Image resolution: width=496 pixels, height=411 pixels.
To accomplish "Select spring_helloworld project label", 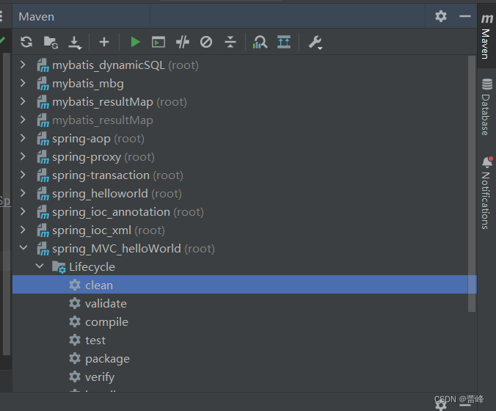I will tap(100, 194).
